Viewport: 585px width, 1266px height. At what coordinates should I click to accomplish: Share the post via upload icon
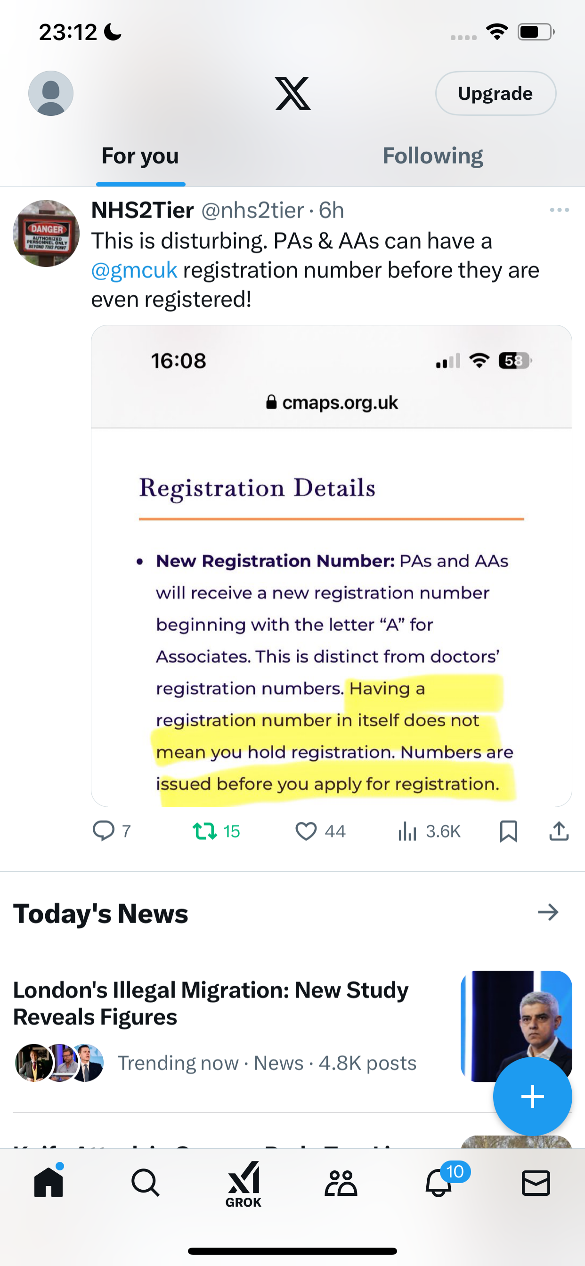559,831
